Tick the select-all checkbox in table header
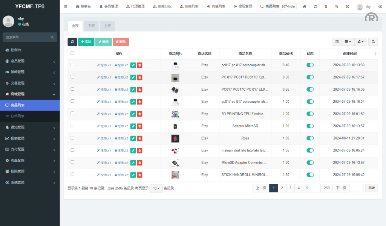This screenshot has height=226, width=386. tap(72, 53)
